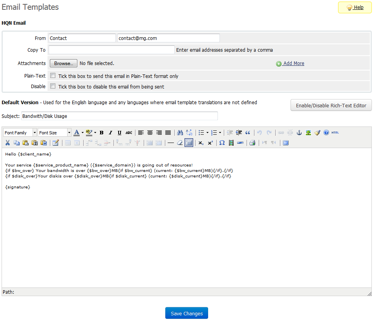The height and width of the screenshot is (320, 373).
Task: Expand numbered list style arrow
Action: click(220, 133)
